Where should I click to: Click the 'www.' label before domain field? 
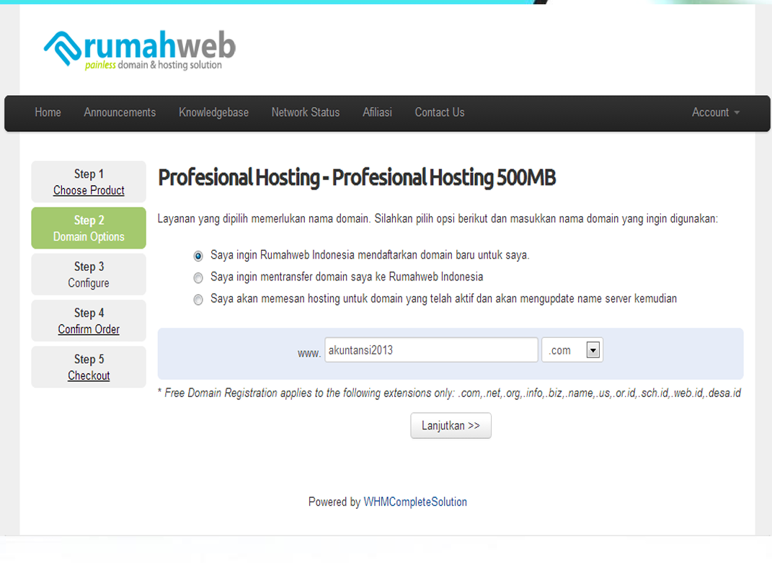pos(309,353)
